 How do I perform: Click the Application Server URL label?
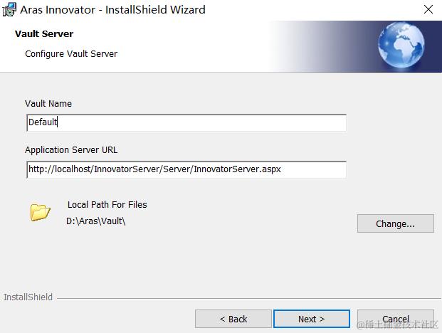tap(71, 150)
